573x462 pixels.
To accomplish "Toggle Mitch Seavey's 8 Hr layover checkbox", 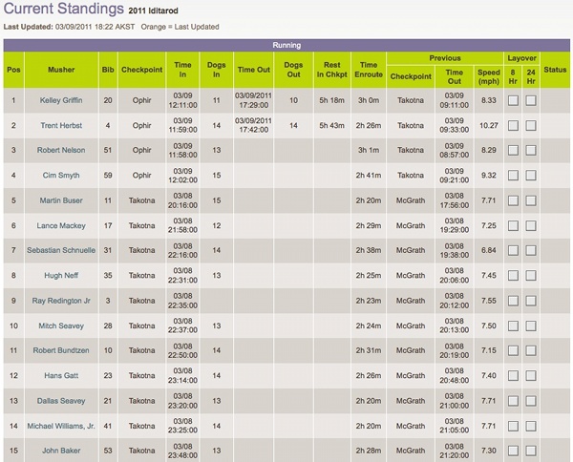I will (x=513, y=325).
